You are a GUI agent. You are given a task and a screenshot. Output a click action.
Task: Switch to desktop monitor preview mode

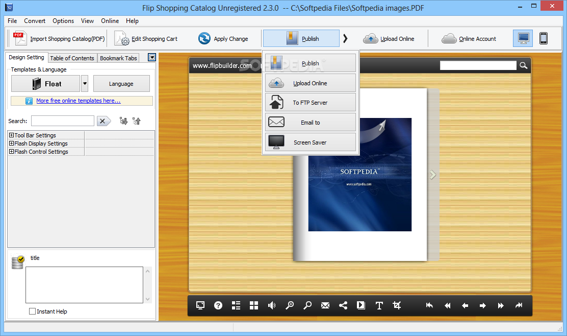[x=523, y=38]
